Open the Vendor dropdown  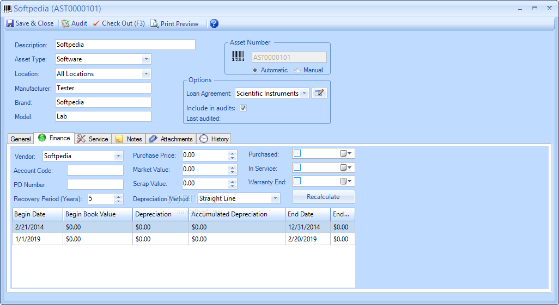coord(118,156)
